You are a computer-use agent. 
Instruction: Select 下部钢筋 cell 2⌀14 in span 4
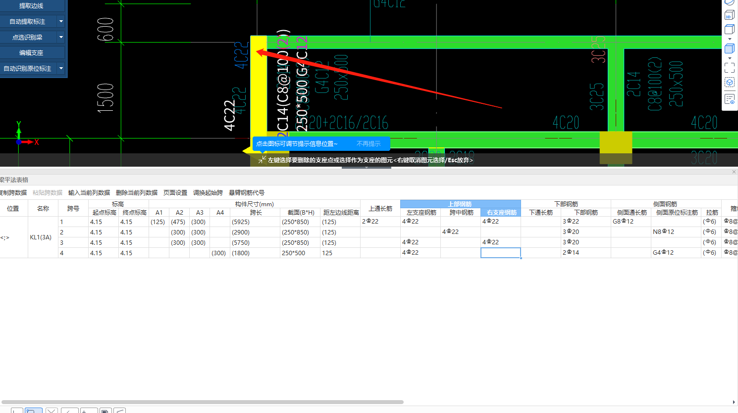586,253
